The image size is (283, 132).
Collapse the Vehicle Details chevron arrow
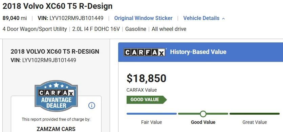(223, 18)
